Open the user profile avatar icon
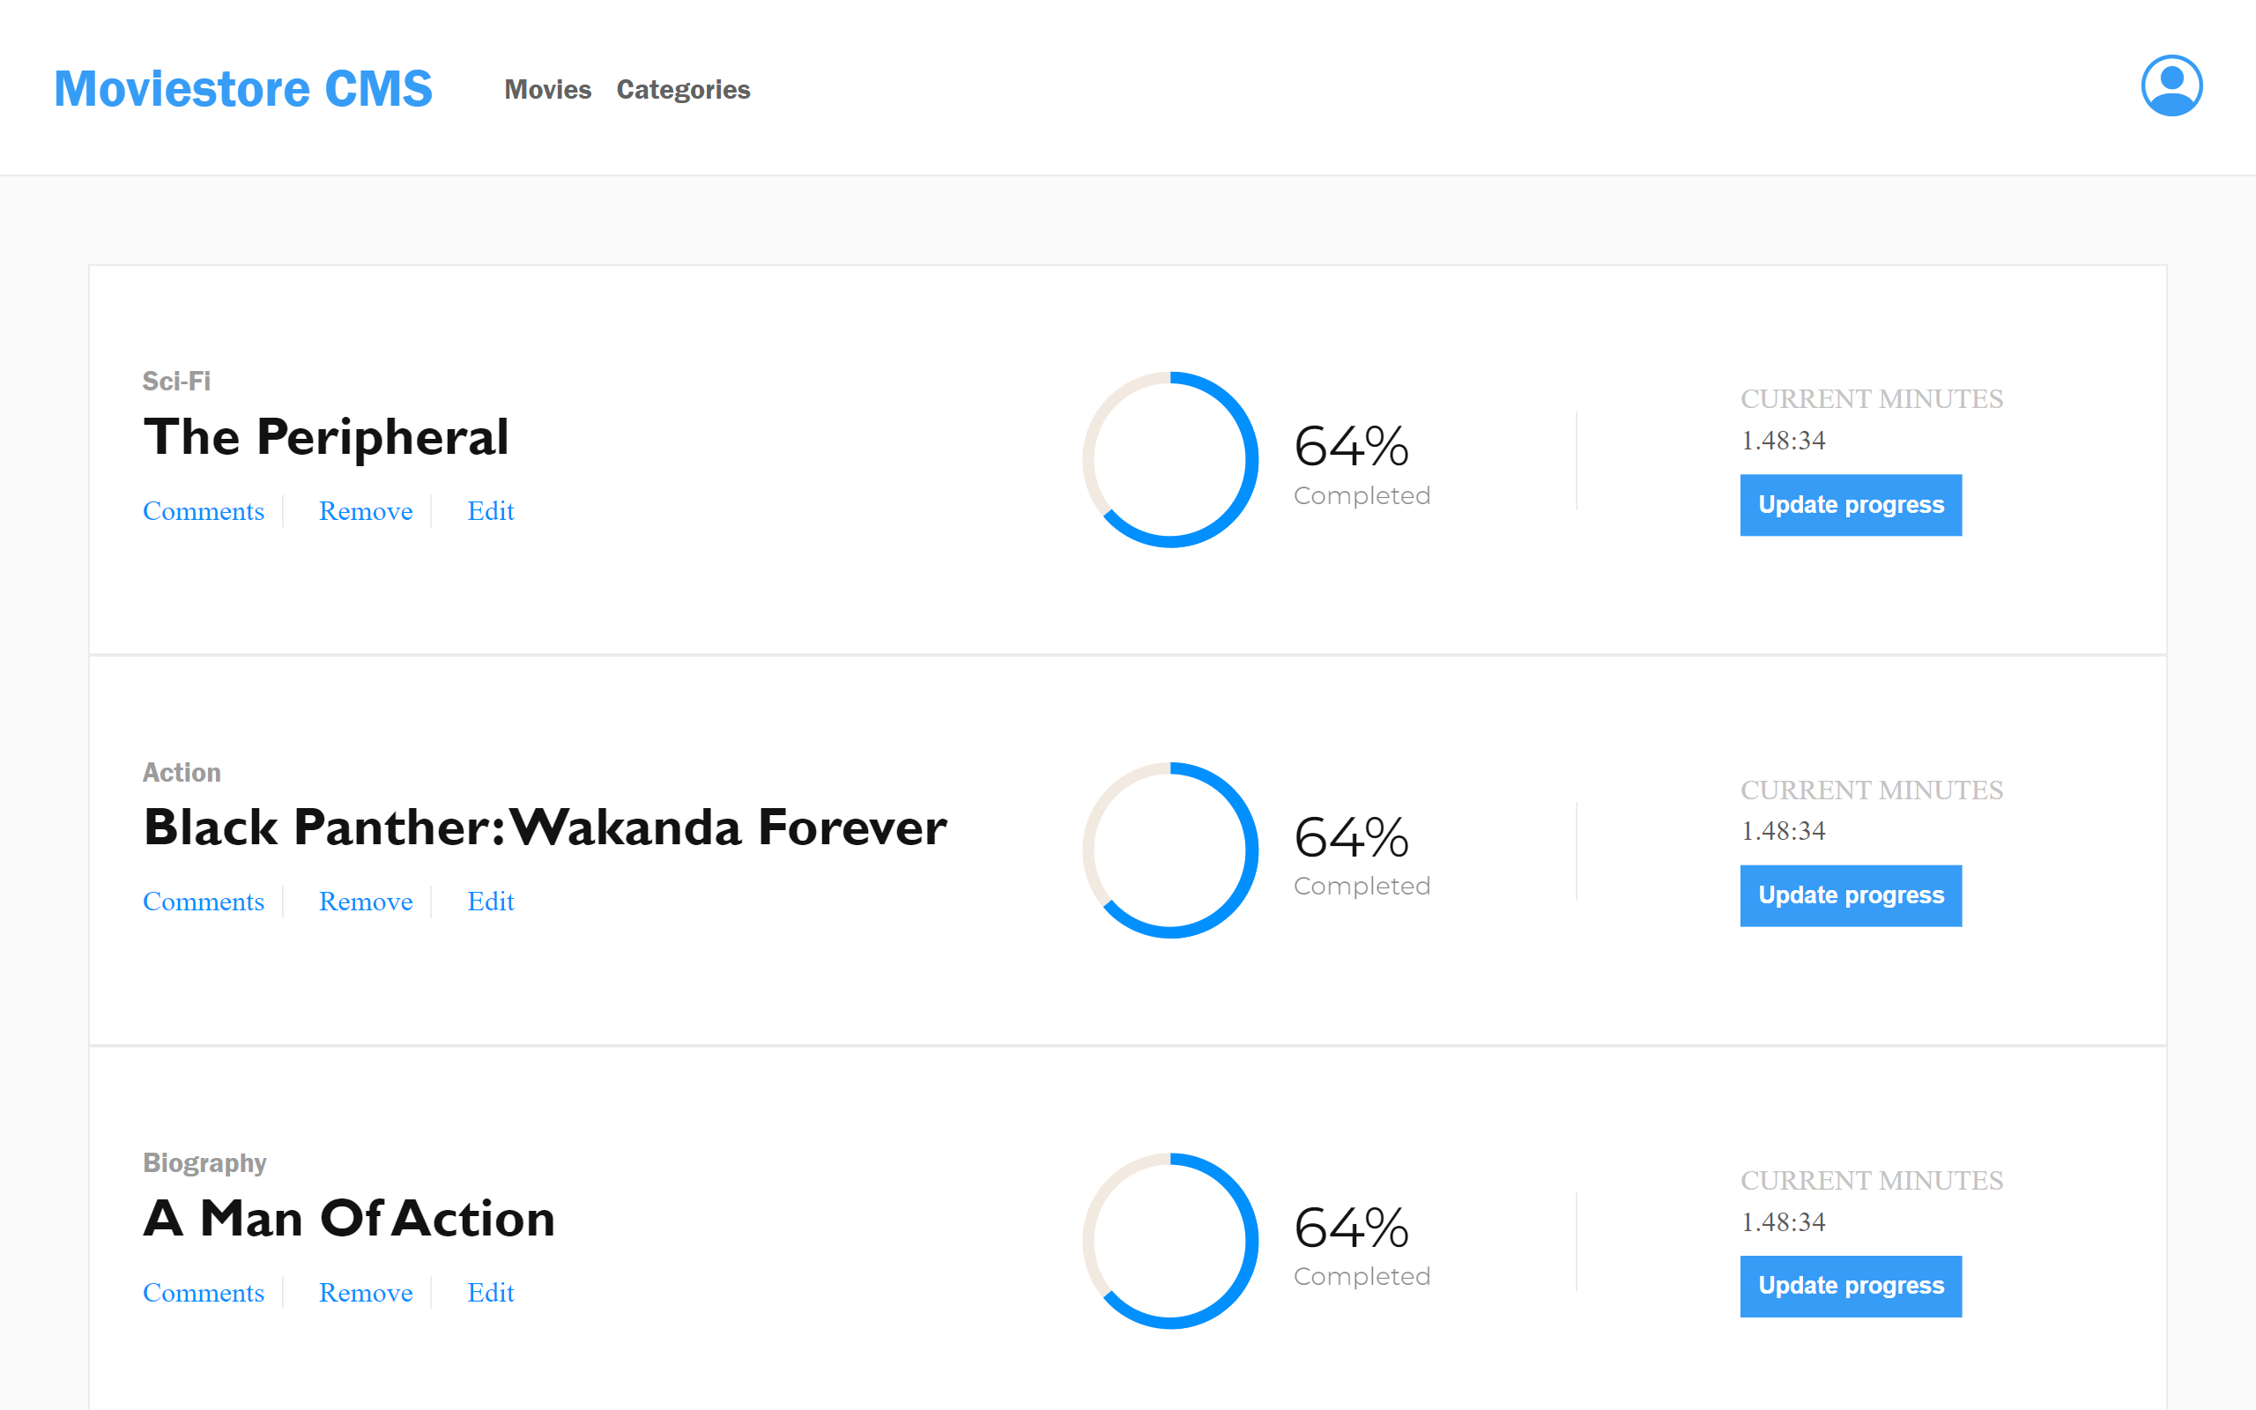 coord(2171,85)
